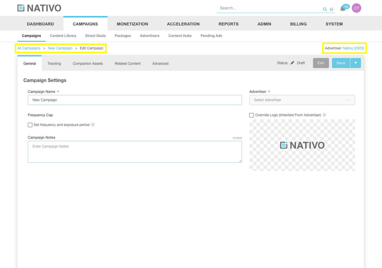Click the Draft status text
This screenshot has height=268, width=382.
(301, 63)
